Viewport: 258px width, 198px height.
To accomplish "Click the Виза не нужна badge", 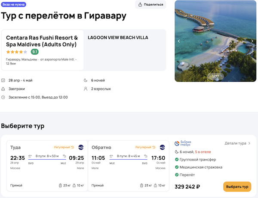I will click(x=13, y=4).
